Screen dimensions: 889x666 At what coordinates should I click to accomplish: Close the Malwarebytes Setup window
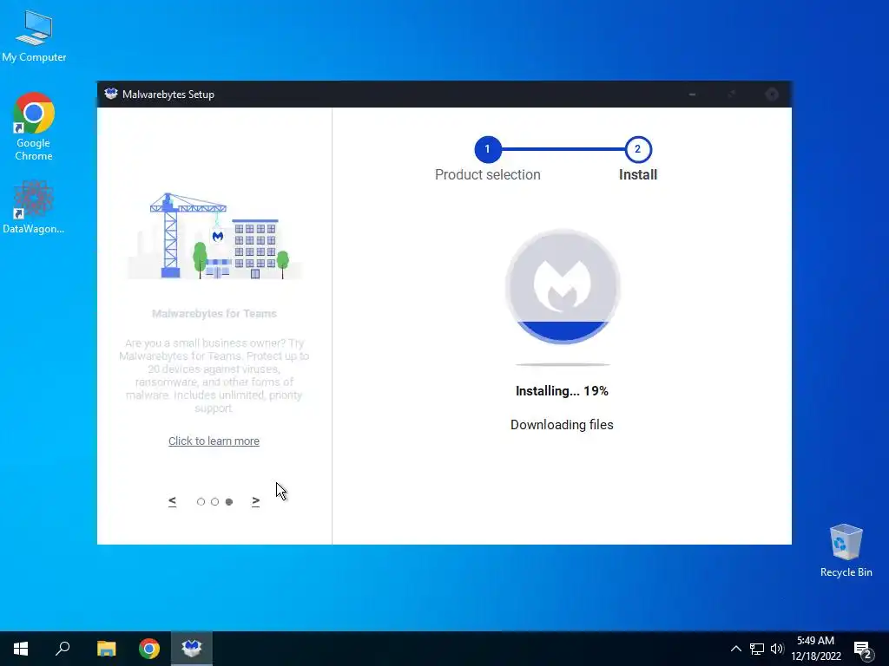click(772, 94)
